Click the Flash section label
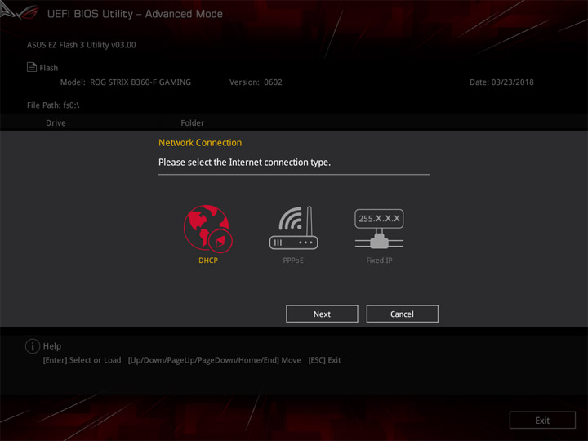Screen dimensions: 588x441 coord(49,68)
